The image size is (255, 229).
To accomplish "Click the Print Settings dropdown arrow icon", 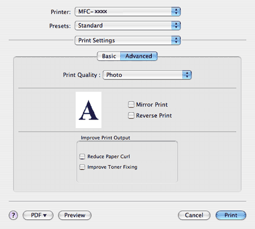I will click(x=176, y=40).
